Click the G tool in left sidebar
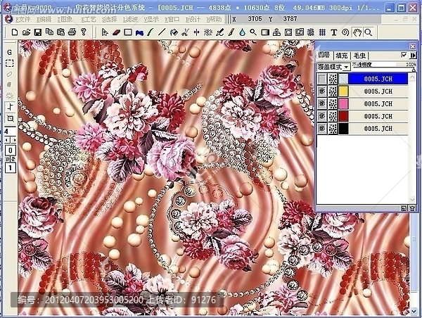The width and height of the screenshot is (422, 318). [x=10, y=52]
